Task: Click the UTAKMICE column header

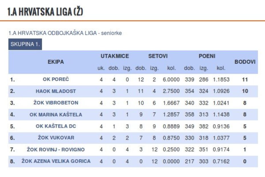Action: [x=115, y=56]
